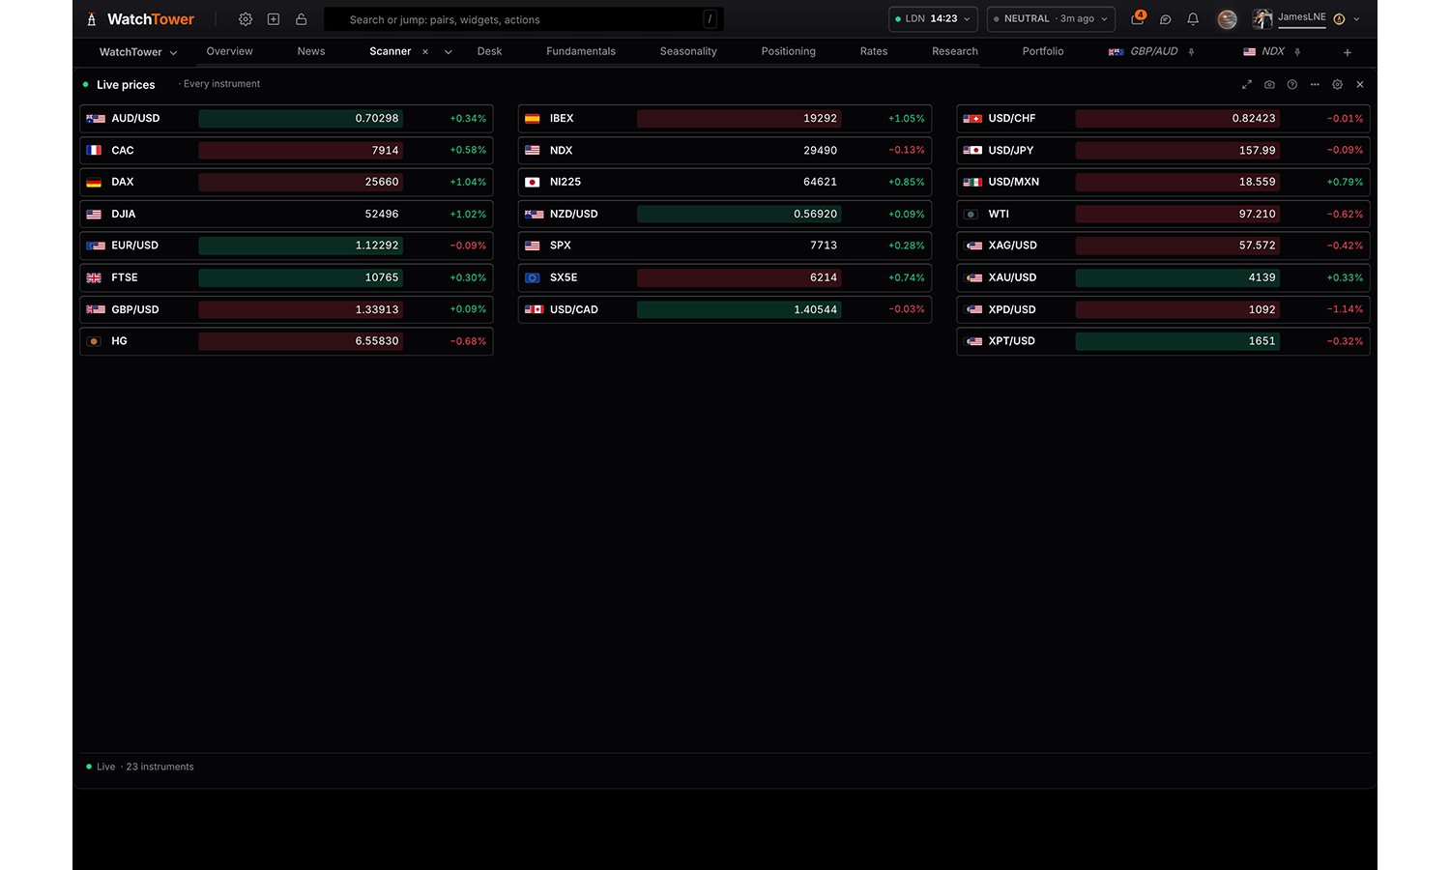The image size is (1450, 870).
Task: Expand the WatchTower workspace dropdown
Action: (x=138, y=52)
